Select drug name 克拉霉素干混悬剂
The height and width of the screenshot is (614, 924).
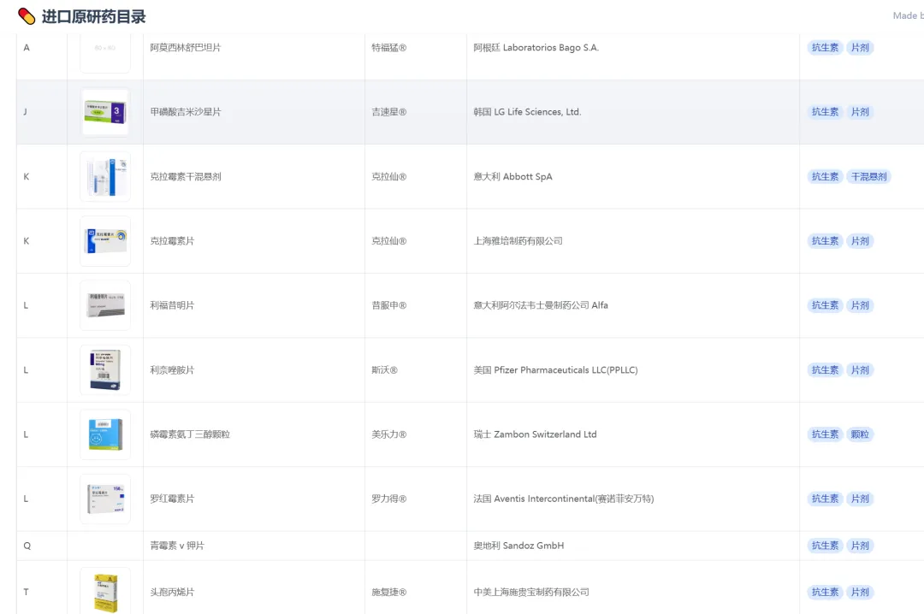[185, 176]
